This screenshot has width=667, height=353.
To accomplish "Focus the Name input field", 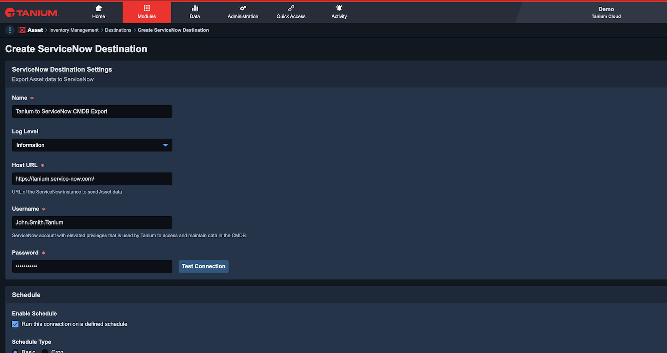I will [92, 111].
